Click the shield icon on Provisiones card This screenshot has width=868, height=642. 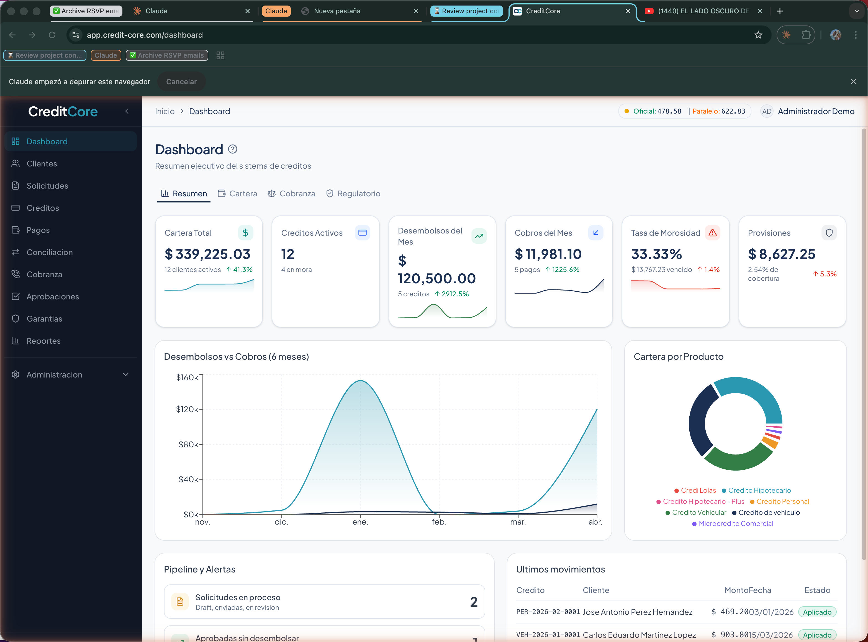829,232
